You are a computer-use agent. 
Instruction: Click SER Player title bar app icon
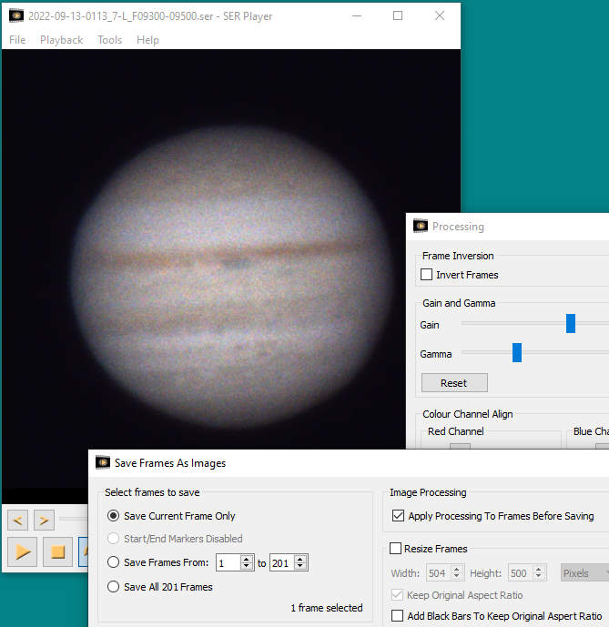click(15, 15)
